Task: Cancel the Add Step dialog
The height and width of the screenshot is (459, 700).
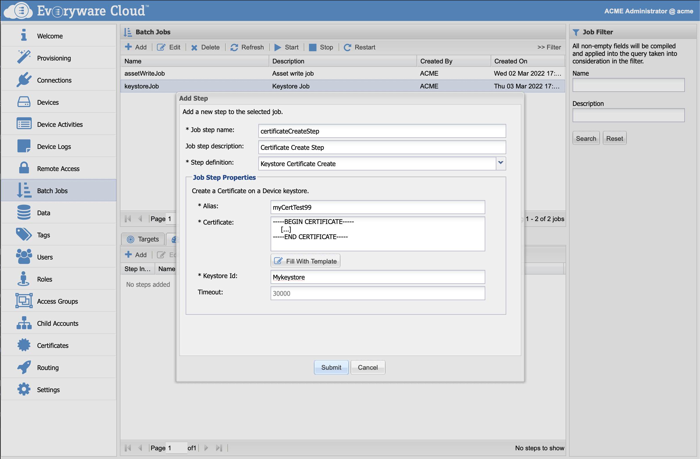Action: (x=368, y=367)
